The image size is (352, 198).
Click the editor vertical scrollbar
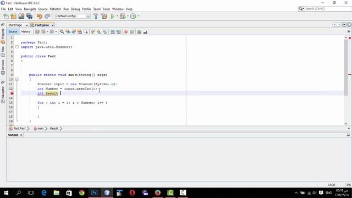click(x=346, y=67)
